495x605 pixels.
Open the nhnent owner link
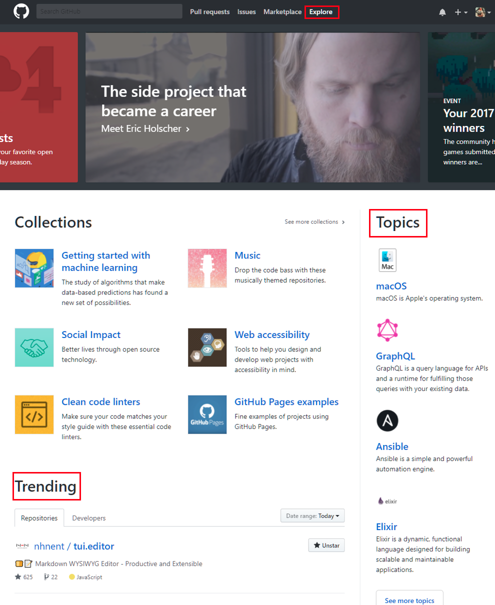pyautogui.click(x=49, y=546)
